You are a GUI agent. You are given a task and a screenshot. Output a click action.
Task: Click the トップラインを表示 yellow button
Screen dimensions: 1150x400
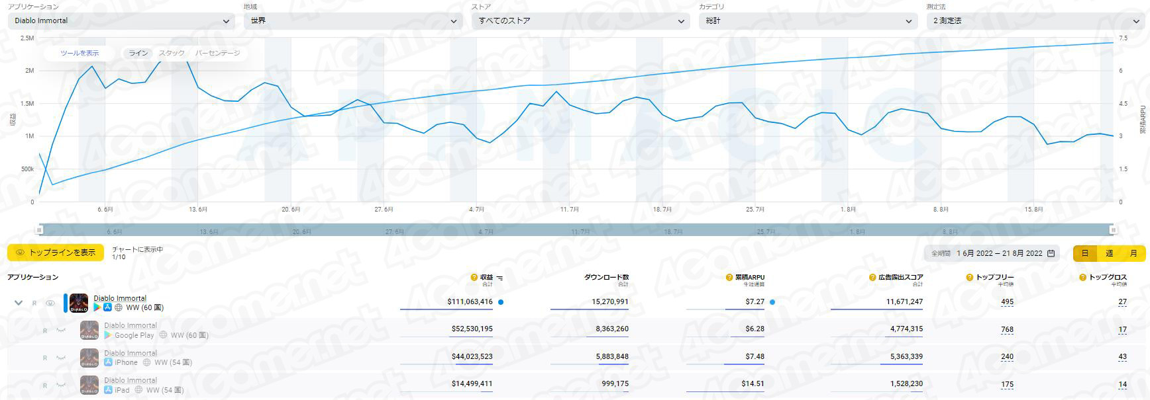(56, 253)
